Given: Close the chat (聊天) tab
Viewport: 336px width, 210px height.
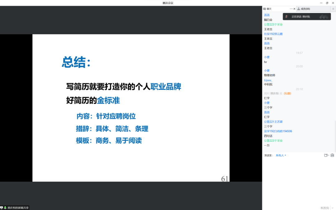Looking at the screenshot, I should click(x=294, y=9).
